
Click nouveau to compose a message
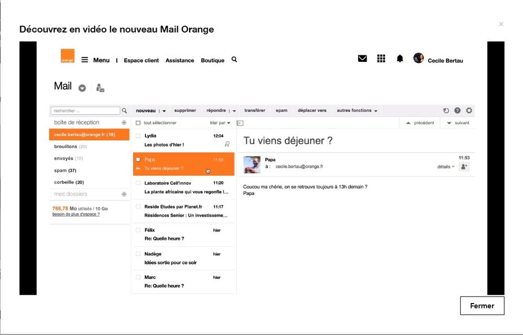[146, 111]
